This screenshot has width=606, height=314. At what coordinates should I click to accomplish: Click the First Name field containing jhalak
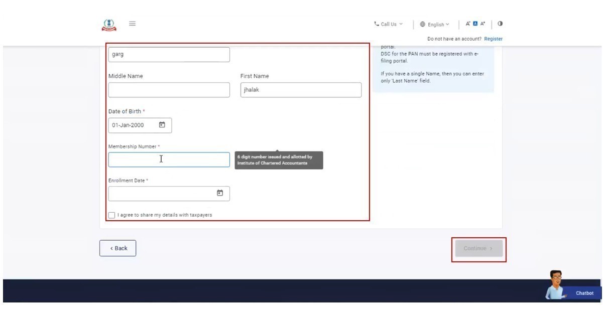pos(301,90)
